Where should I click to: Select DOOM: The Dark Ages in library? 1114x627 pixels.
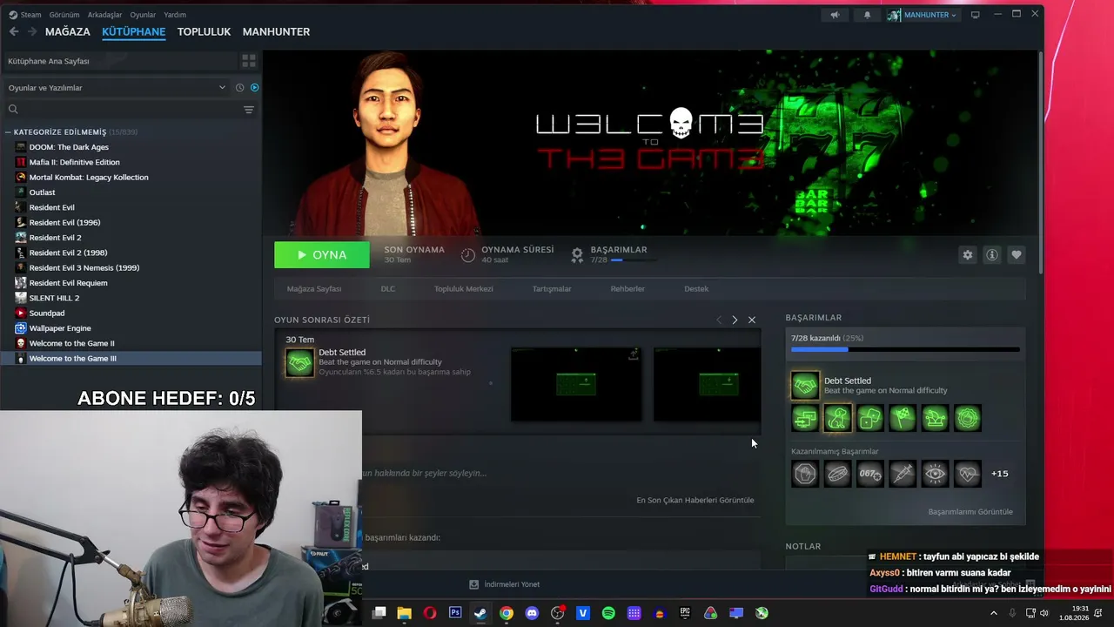coord(69,147)
